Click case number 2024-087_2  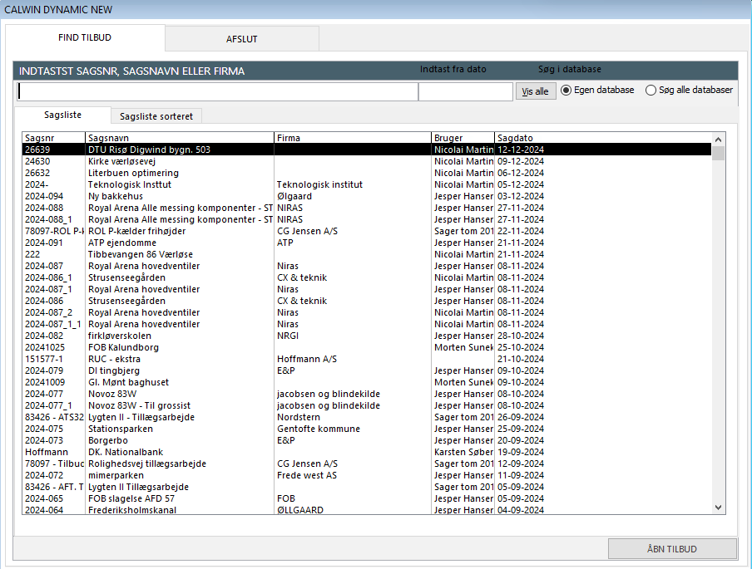(x=49, y=312)
